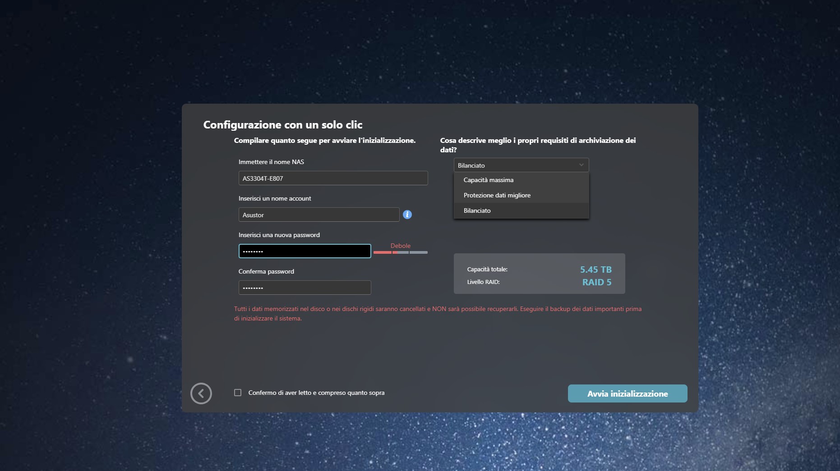The image size is (840, 471).
Task: Click the NAS name field containing AS3304T-E807
Action: (333, 178)
